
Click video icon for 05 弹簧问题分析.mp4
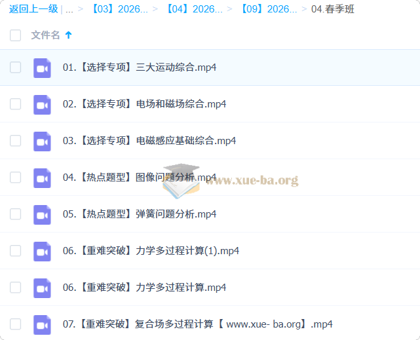click(42, 214)
